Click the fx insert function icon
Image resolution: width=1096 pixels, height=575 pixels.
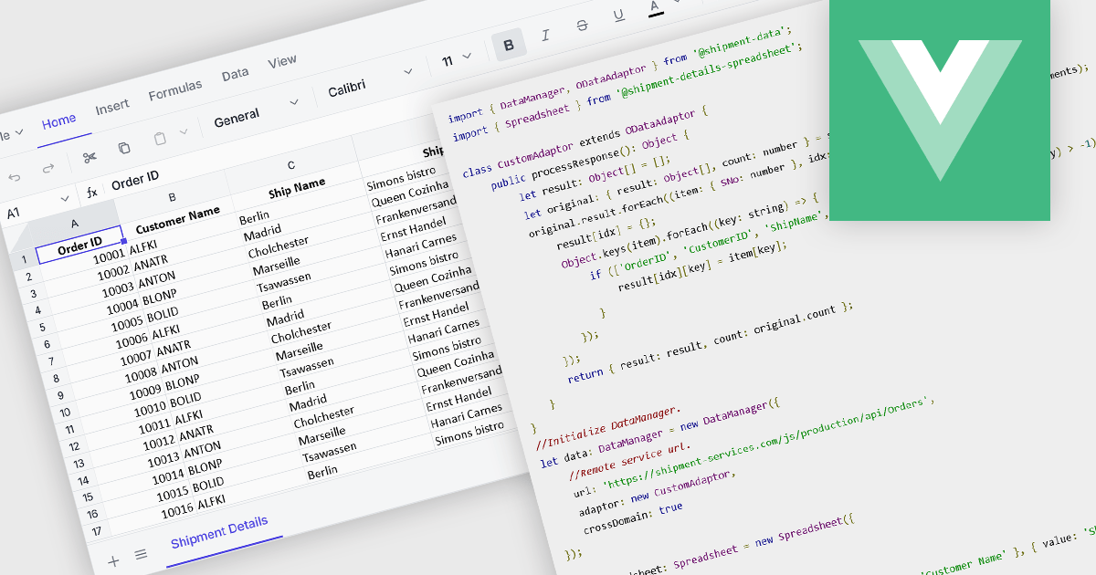91,192
